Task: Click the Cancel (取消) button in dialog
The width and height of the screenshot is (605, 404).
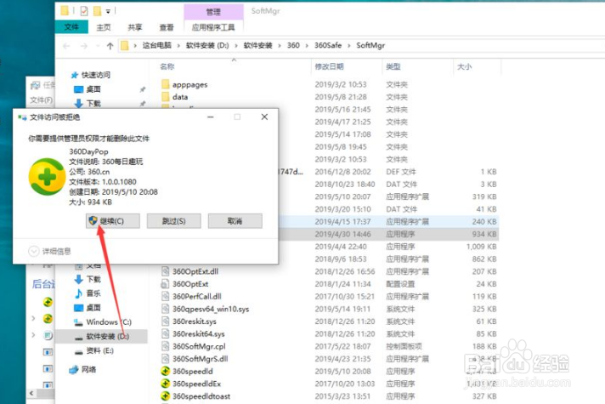Action: tap(235, 221)
